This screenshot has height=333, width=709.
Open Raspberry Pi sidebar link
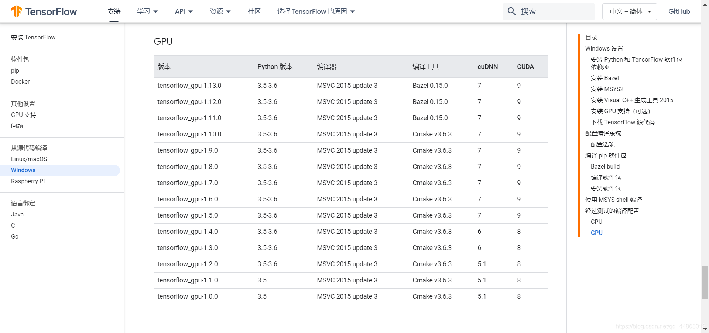[28, 181]
